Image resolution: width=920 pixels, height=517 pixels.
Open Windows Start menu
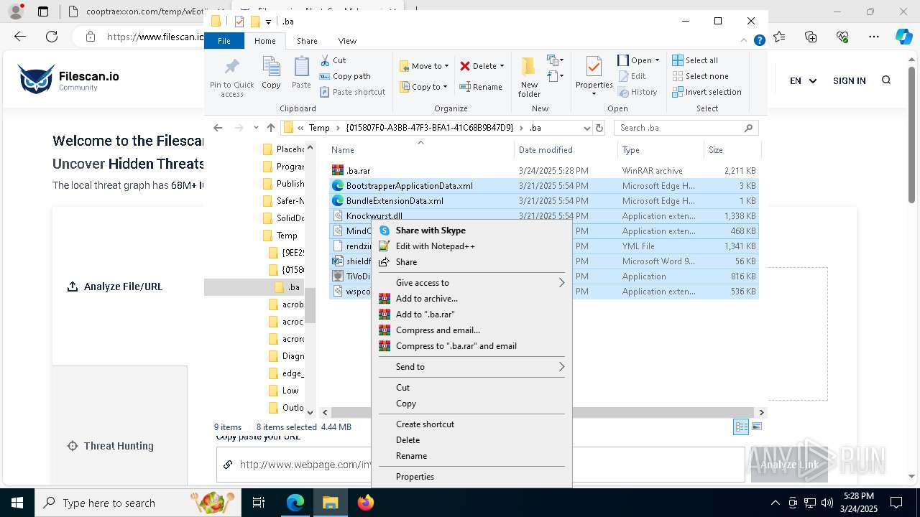pyautogui.click(x=17, y=503)
